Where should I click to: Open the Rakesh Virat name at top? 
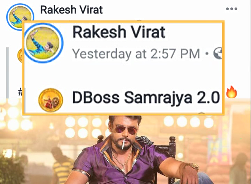click(72, 10)
